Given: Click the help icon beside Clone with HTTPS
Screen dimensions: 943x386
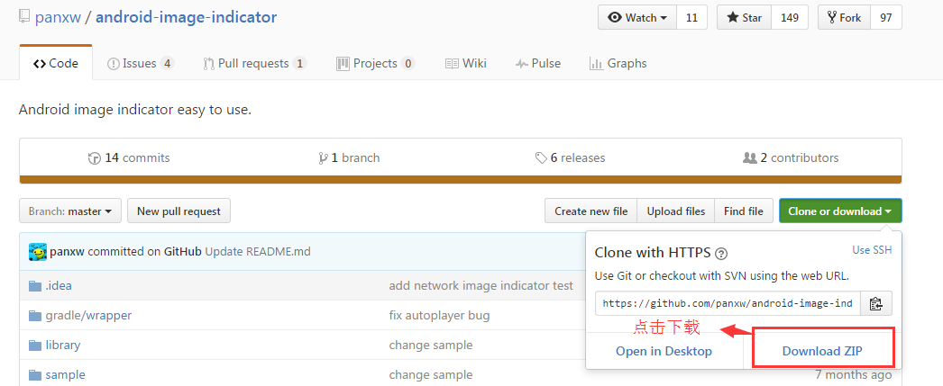Looking at the screenshot, I should coord(721,254).
